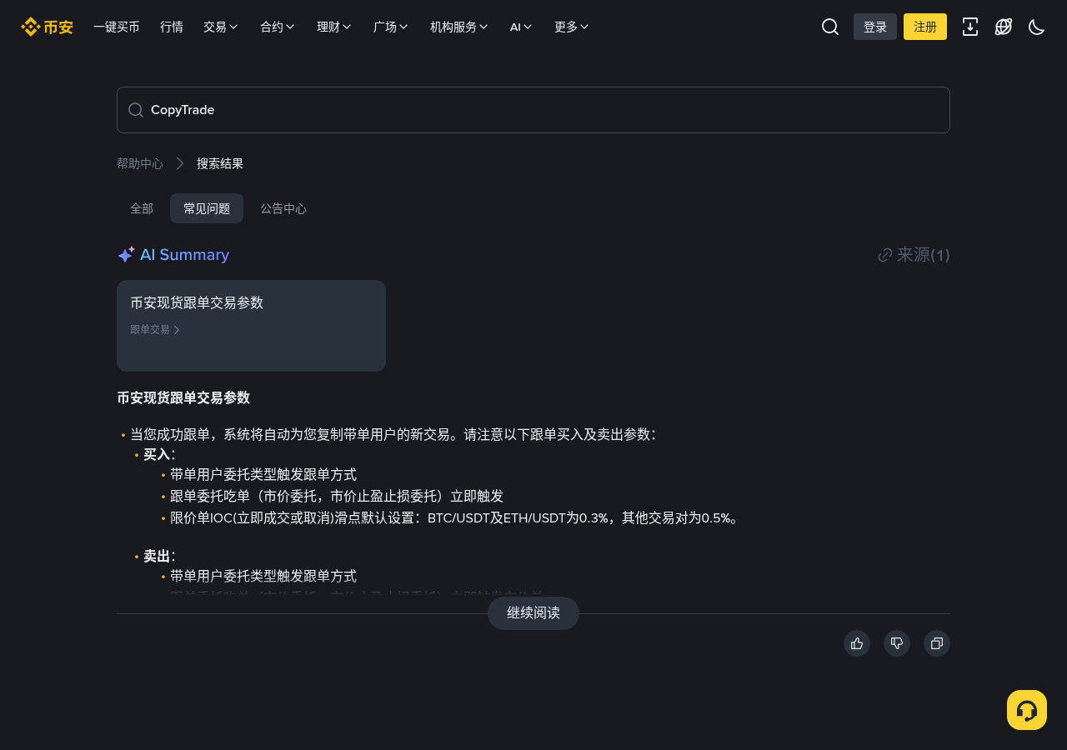The height and width of the screenshot is (750, 1067).
Task: Expand the 广场 menu
Action: [x=390, y=27]
